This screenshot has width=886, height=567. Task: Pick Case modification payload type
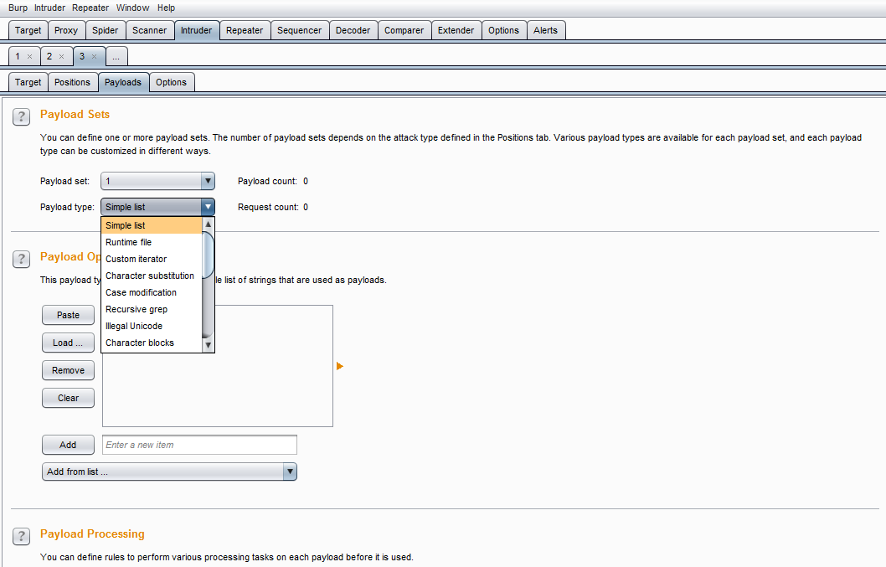152,292
